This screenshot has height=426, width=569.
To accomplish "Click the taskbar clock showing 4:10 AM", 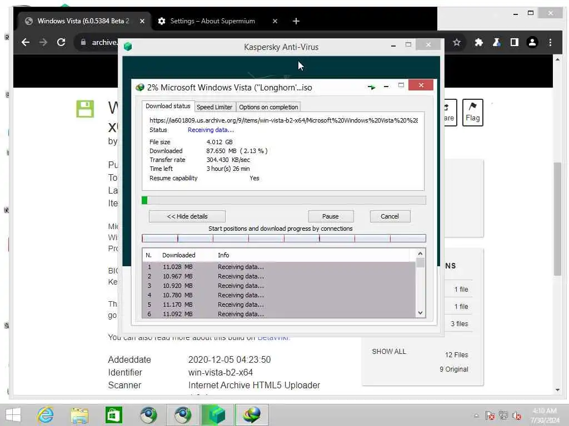I will [545, 415].
